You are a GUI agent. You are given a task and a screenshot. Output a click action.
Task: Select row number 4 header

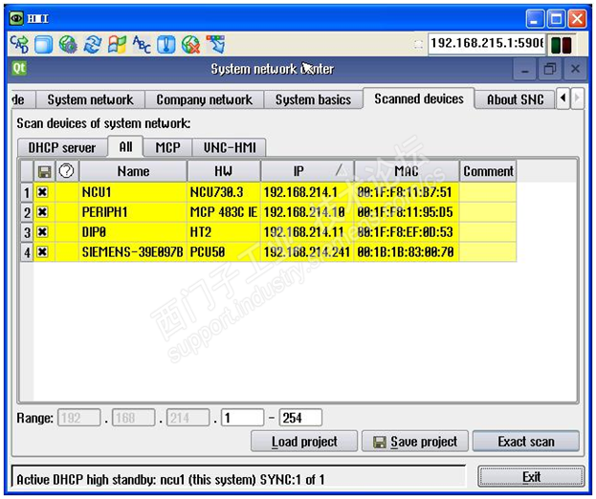(27, 252)
